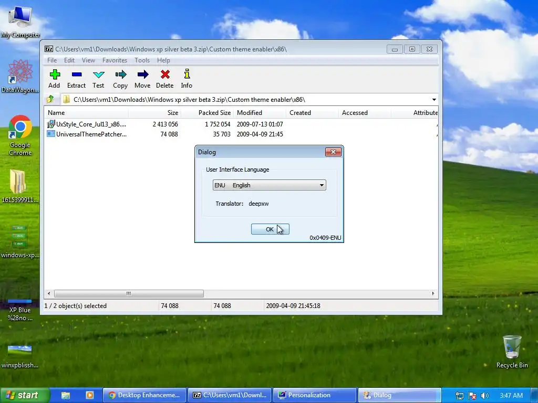The image size is (538, 403).
Task: Click the 3:47 AM taskbar clock
Action: click(511, 396)
